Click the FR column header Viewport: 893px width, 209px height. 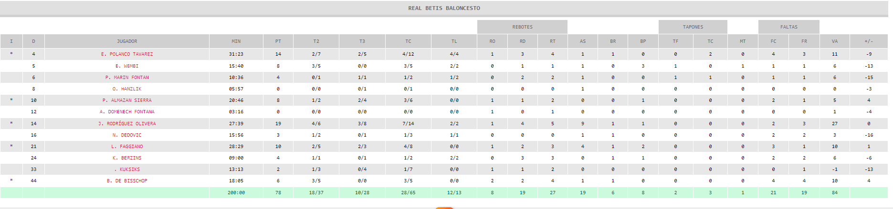tap(804, 41)
